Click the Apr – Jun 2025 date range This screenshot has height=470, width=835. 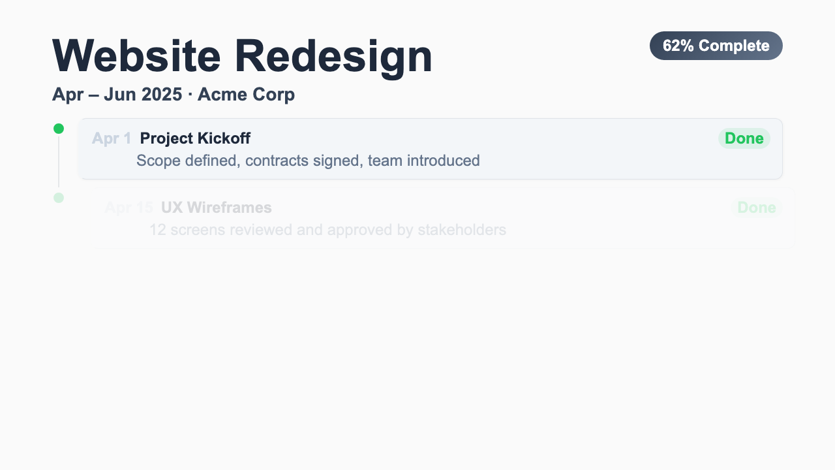click(117, 95)
